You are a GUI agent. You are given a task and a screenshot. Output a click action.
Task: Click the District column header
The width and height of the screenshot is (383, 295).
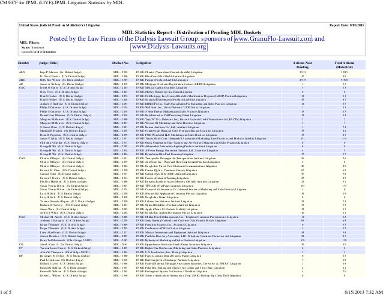tap(23, 63)
